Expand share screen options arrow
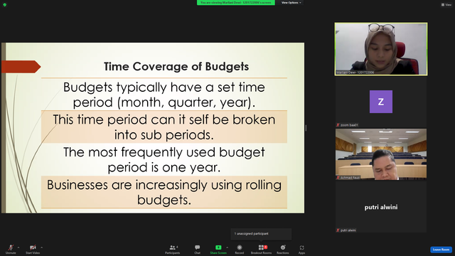 (x=227, y=247)
